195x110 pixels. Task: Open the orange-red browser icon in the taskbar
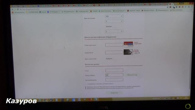pyautogui.click(x=90, y=99)
